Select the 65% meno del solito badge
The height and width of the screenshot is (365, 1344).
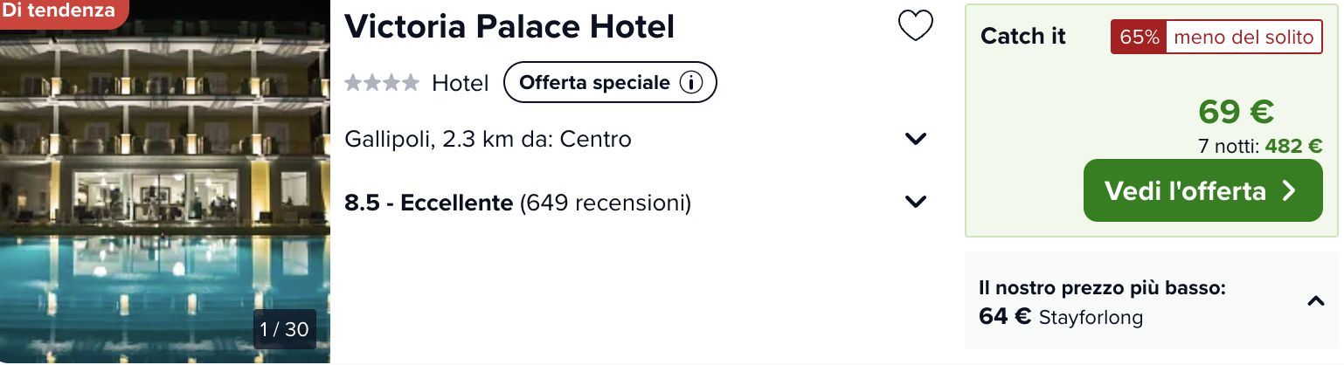click(x=1216, y=37)
